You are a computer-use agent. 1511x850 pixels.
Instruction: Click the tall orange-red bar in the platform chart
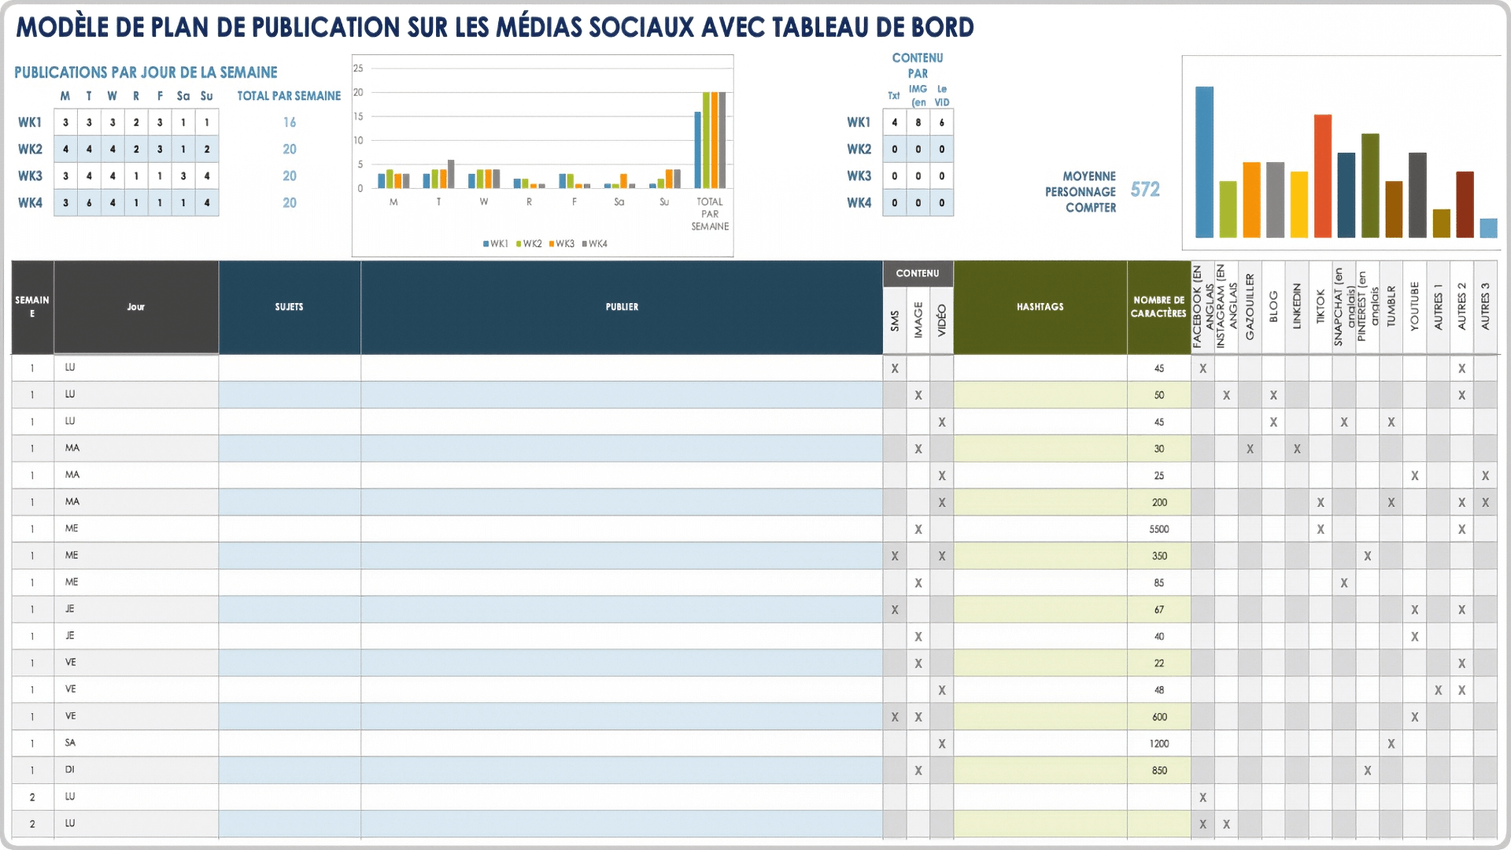pyautogui.click(x=1323, y=176)
